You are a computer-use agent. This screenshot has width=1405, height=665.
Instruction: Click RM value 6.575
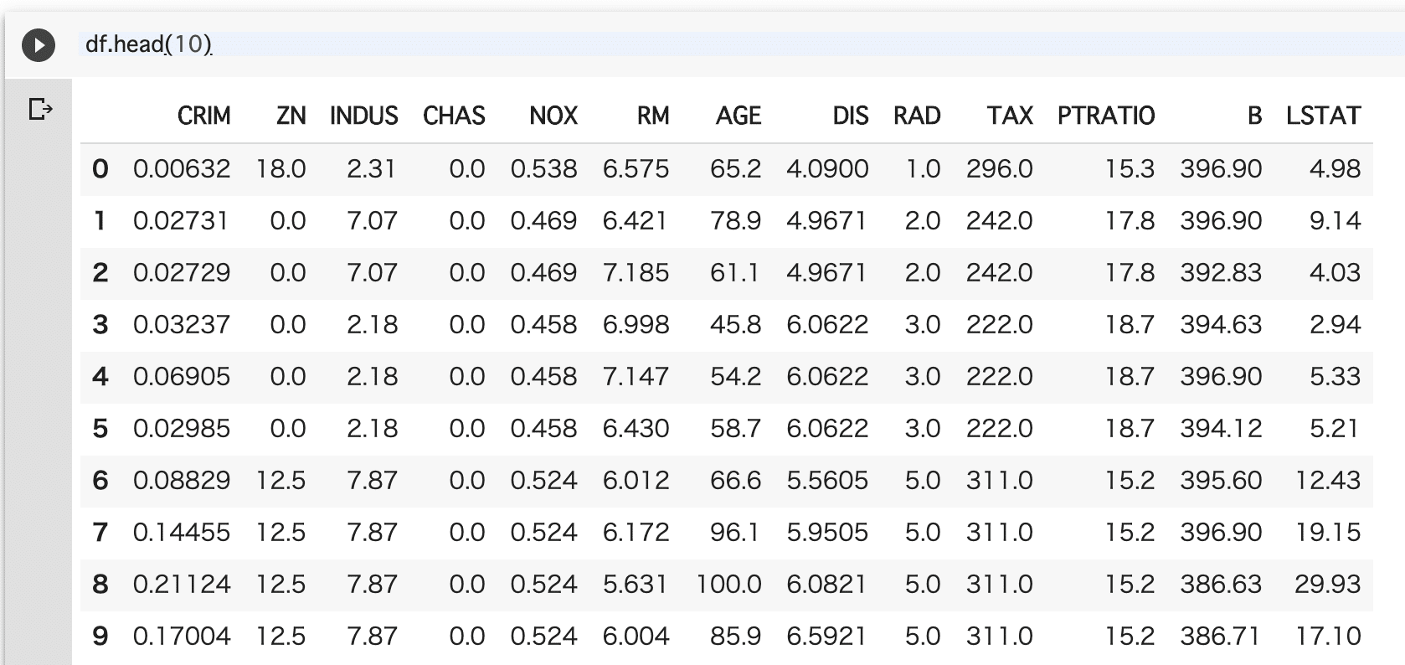tap(636, 169)
